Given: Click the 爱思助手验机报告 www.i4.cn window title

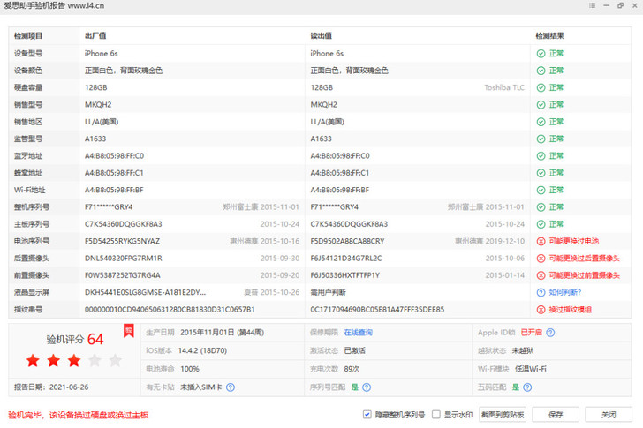Looking at the screenshot, I should tap(54, 5).
